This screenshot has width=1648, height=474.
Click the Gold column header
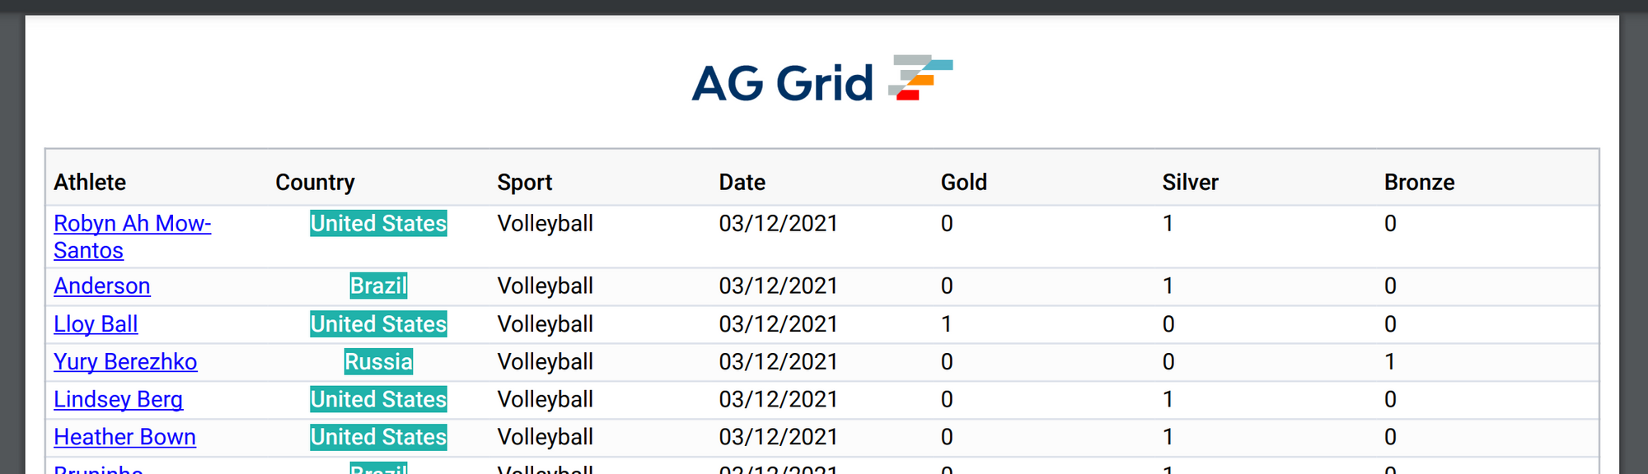964,183
